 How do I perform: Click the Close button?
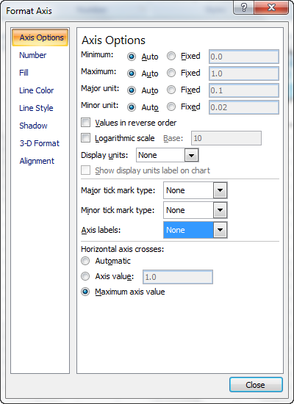pos(256,385)
